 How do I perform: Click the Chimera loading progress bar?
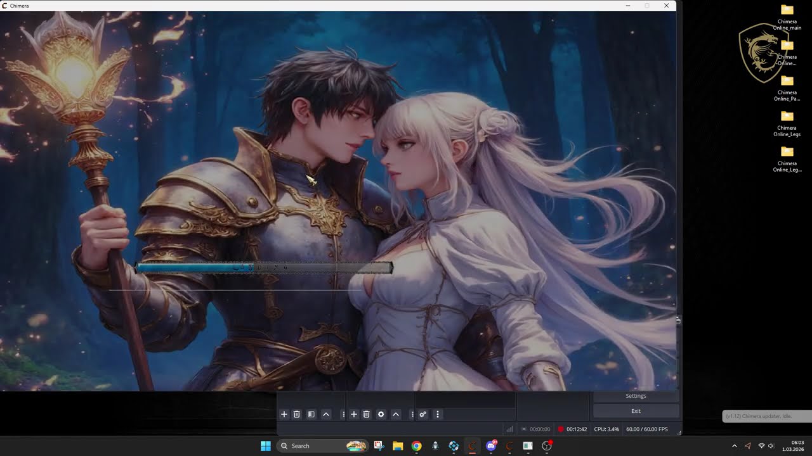pyautogui.click(x=264, y=268)
